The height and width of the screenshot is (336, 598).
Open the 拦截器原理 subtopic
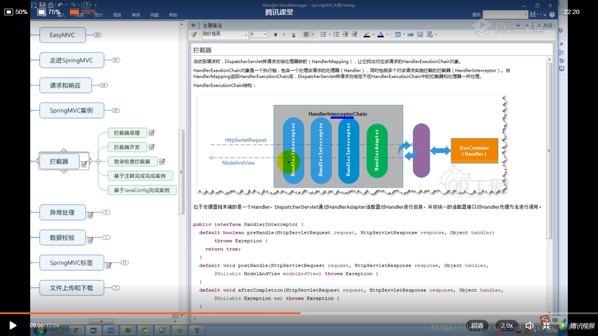(x=127, y=133)
